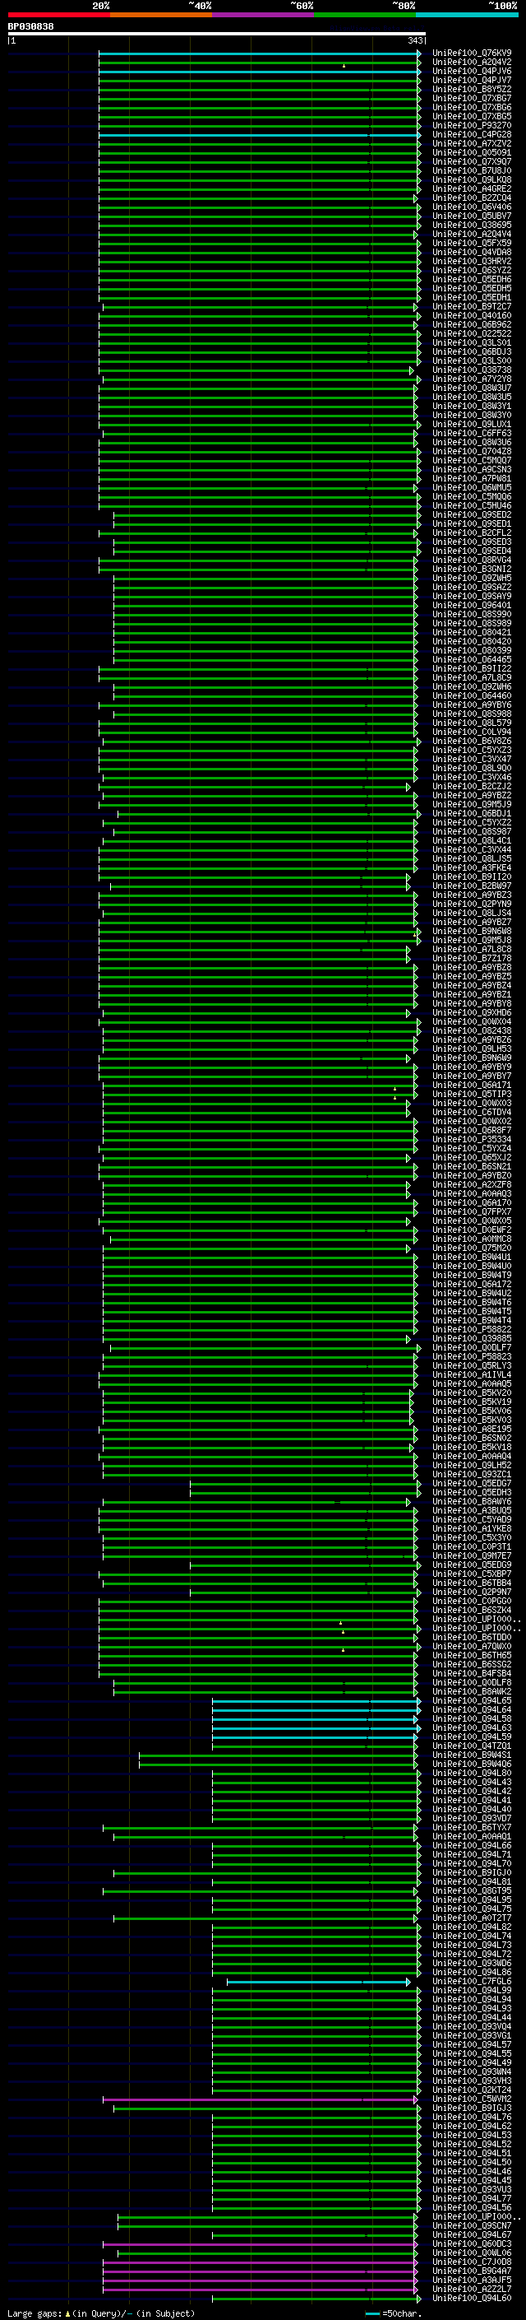The image size is (526, 2320).
Task: Select the UniRef100_Q38695 label
Action: 472,225
